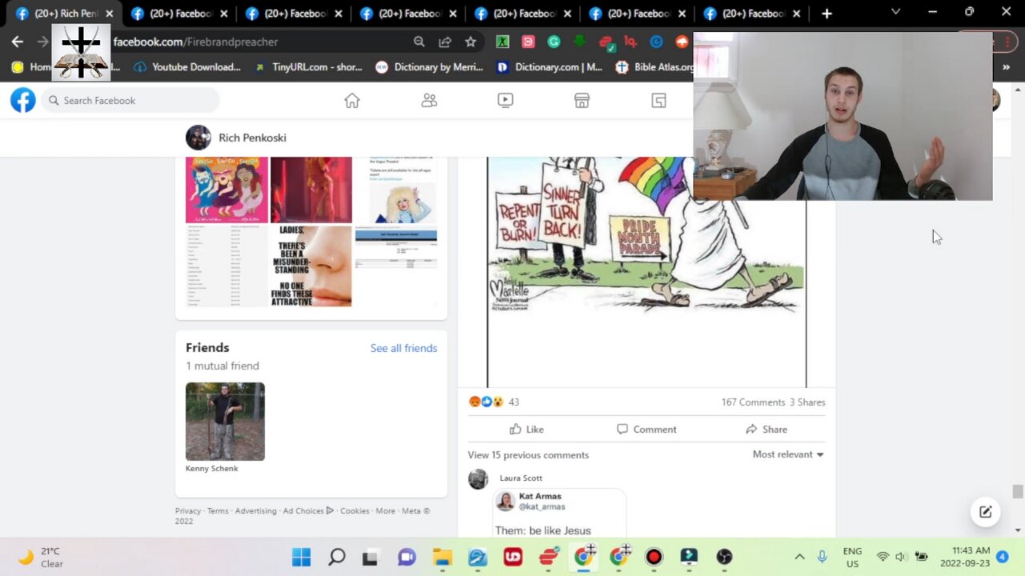Screen dimensions: 1025x576
Task: Open the Pride parade cartoon image
Action: click(x=646, y=272)
